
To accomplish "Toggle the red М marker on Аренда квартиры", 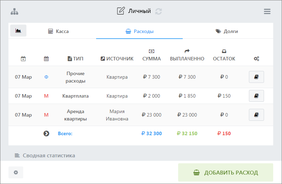I will coord(46,115).
